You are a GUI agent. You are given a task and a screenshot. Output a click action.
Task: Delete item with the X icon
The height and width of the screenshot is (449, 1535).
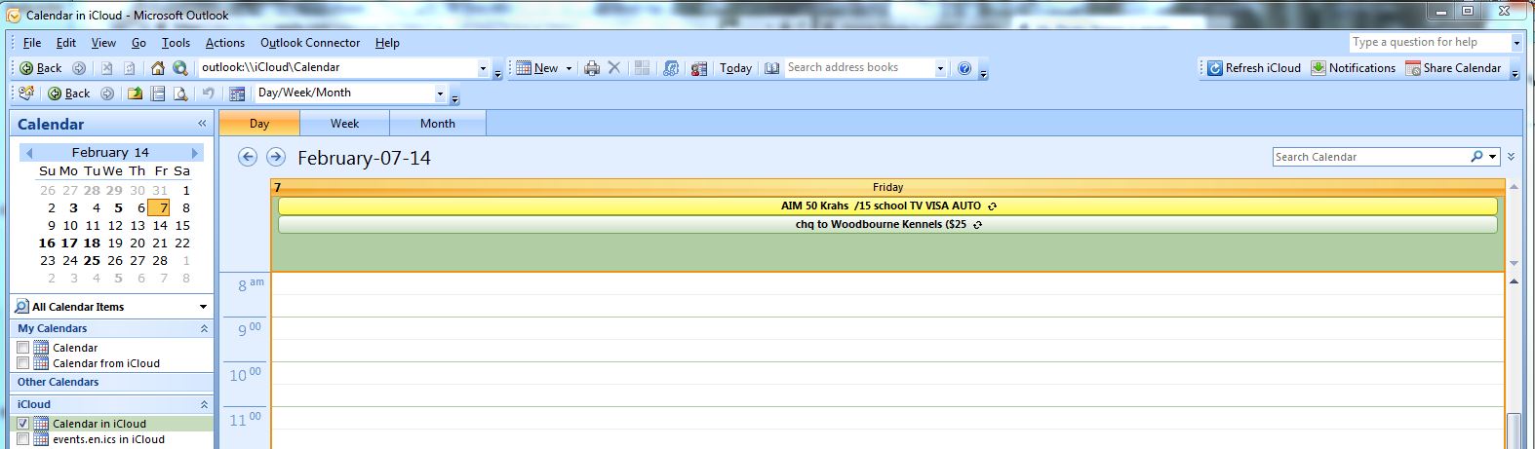pos(613,68)
